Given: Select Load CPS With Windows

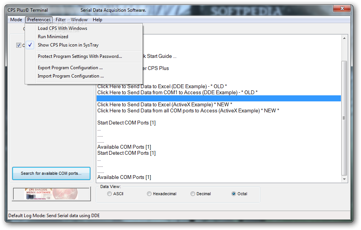Looking at the screenshot, I should coord(84,28).
